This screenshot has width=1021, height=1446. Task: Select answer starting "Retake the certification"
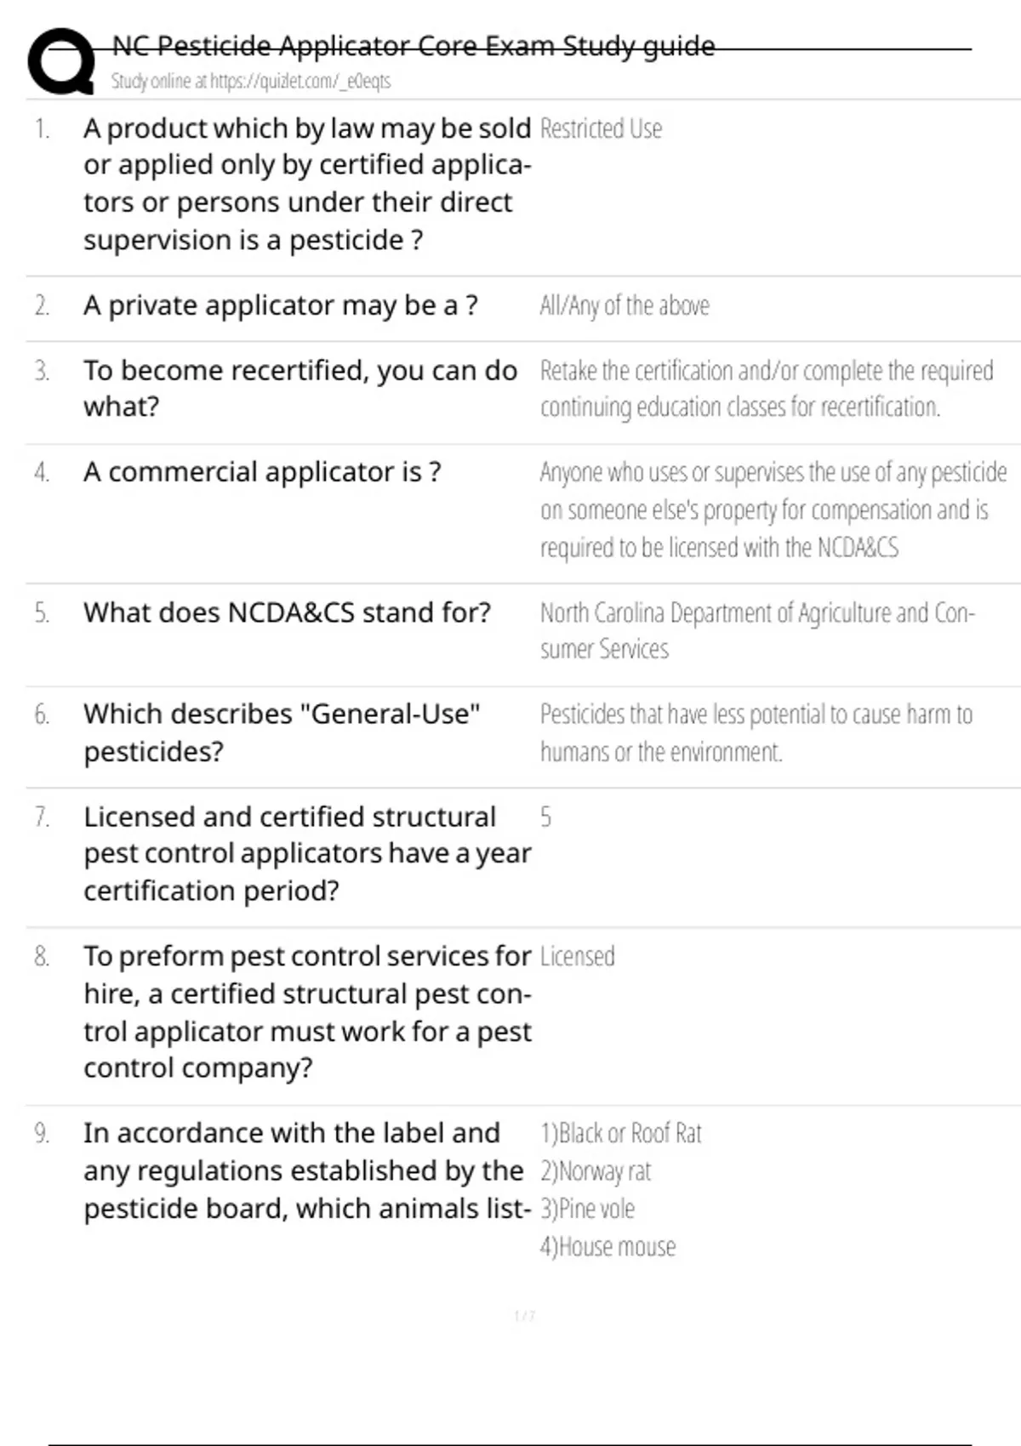766,389
